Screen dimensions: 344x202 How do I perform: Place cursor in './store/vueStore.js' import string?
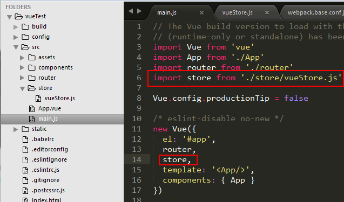(292, 78)
